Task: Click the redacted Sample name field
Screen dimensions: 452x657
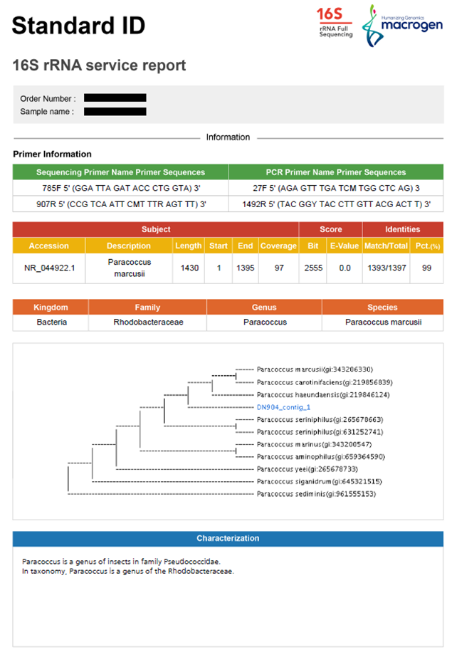Action: coord(115,112)
